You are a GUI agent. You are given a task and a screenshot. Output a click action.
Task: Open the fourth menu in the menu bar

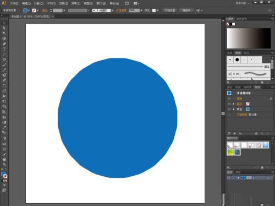pyautogui.click(x=51, y=3)
